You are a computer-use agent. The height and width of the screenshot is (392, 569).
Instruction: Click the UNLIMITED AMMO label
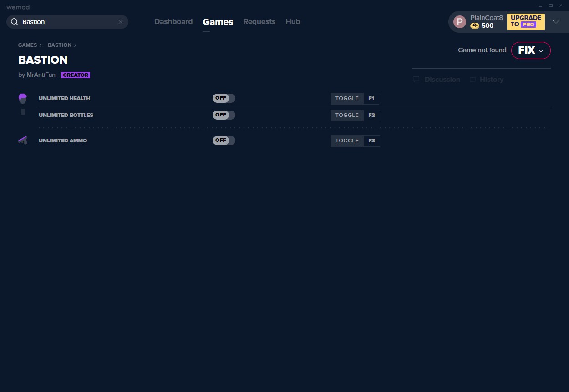pos(63,141)
